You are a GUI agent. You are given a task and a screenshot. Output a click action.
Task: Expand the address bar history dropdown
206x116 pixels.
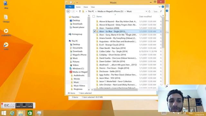pyautogui.click(x=146, y=12)
